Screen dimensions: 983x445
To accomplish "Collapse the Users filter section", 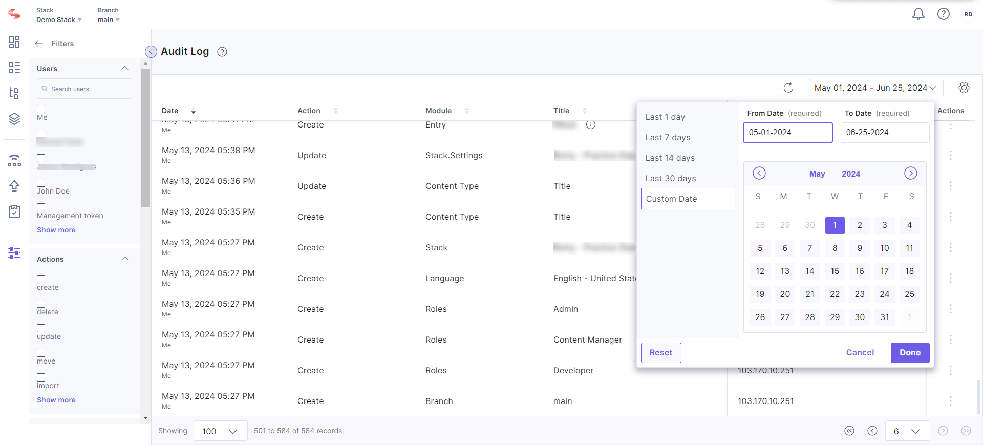I will point(124,68).
